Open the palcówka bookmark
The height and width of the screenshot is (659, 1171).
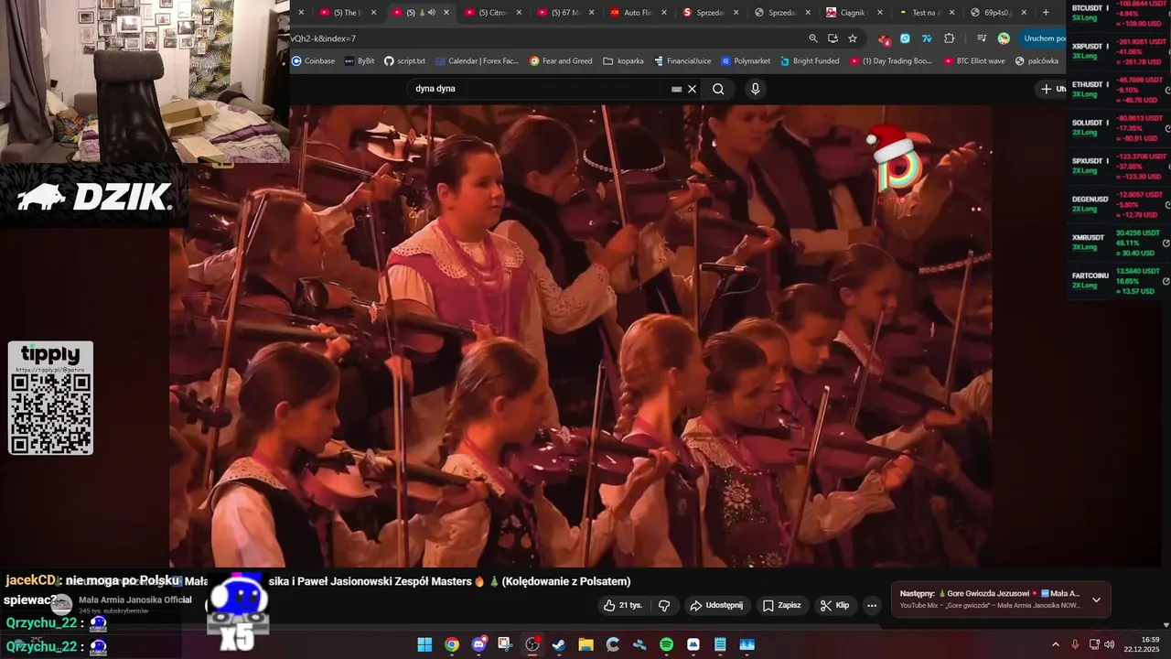tap(1037, 61)
